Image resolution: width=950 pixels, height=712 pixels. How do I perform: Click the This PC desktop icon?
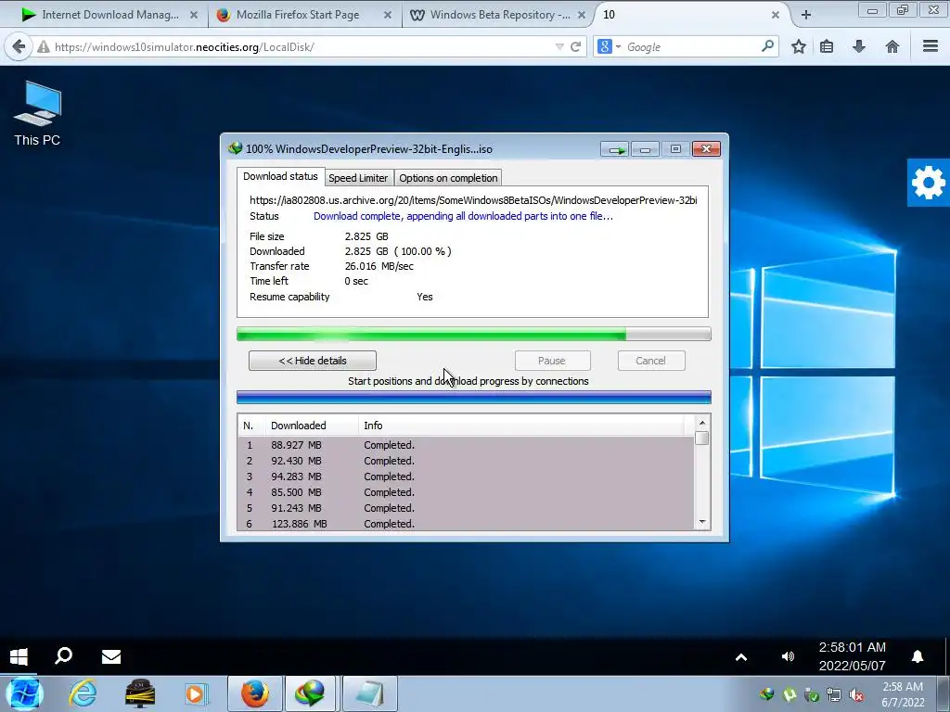point(37,113)
